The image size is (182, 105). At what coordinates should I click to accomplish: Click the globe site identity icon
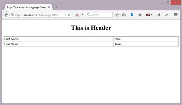[12, 15]
